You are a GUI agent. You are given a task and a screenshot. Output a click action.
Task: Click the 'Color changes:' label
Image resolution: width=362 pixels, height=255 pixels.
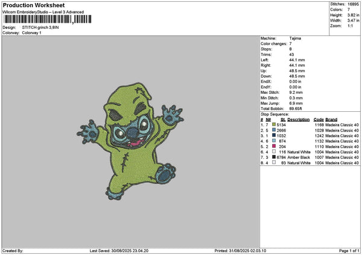click(274, 44)
